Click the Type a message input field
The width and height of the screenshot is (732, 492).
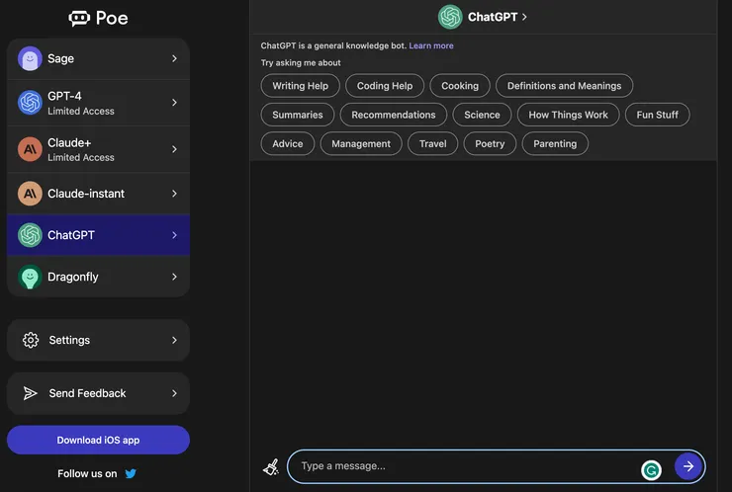click(465, 466)
